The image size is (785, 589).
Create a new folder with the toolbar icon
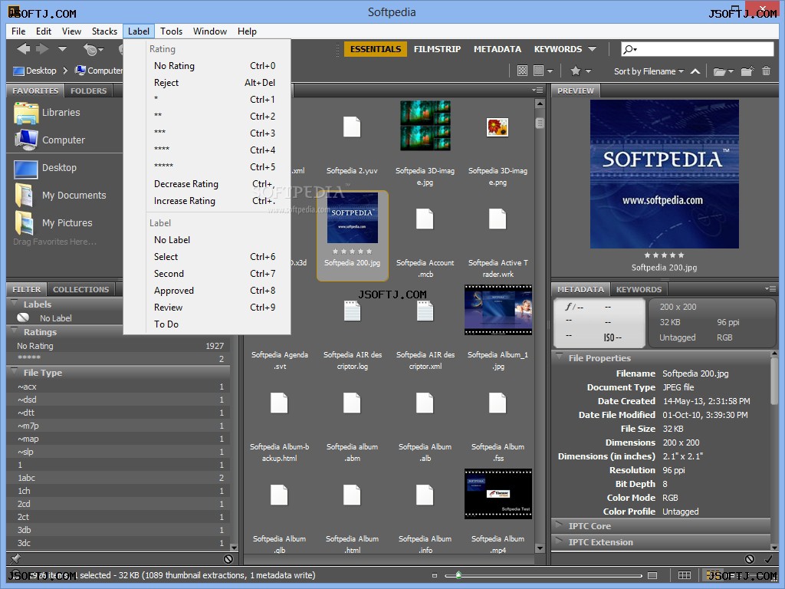(x=747, y=71)
